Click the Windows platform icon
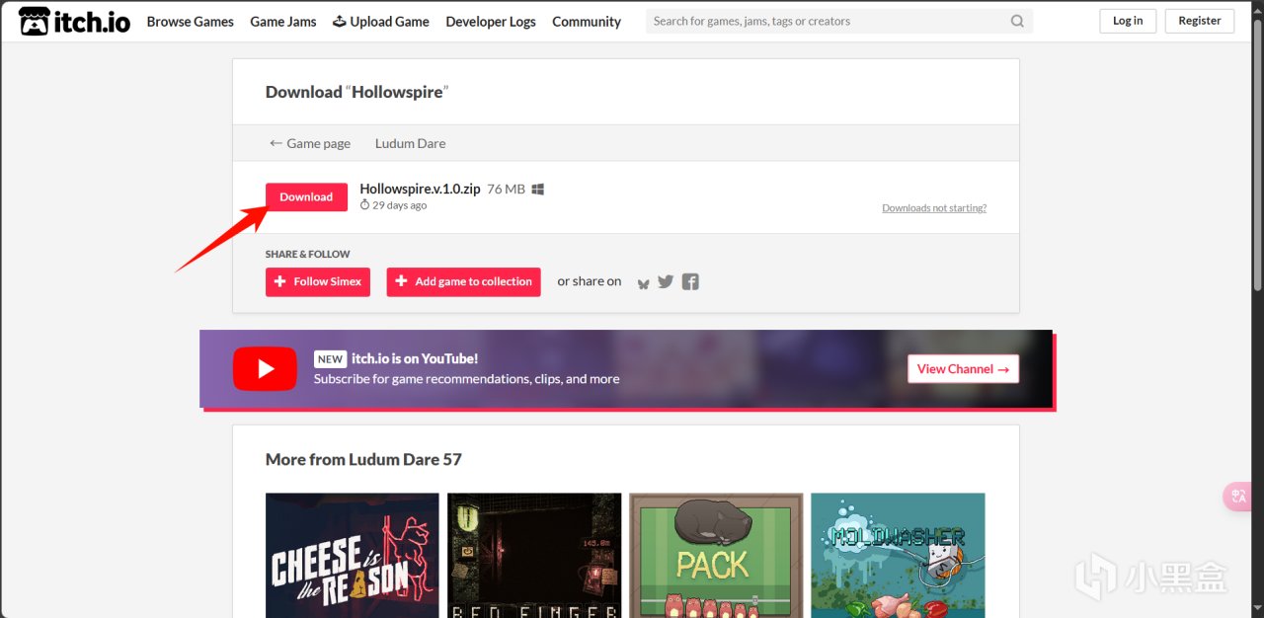 tap(538, 189)
